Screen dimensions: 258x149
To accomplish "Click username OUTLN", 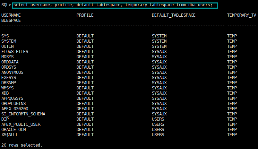I will [8, 46].
